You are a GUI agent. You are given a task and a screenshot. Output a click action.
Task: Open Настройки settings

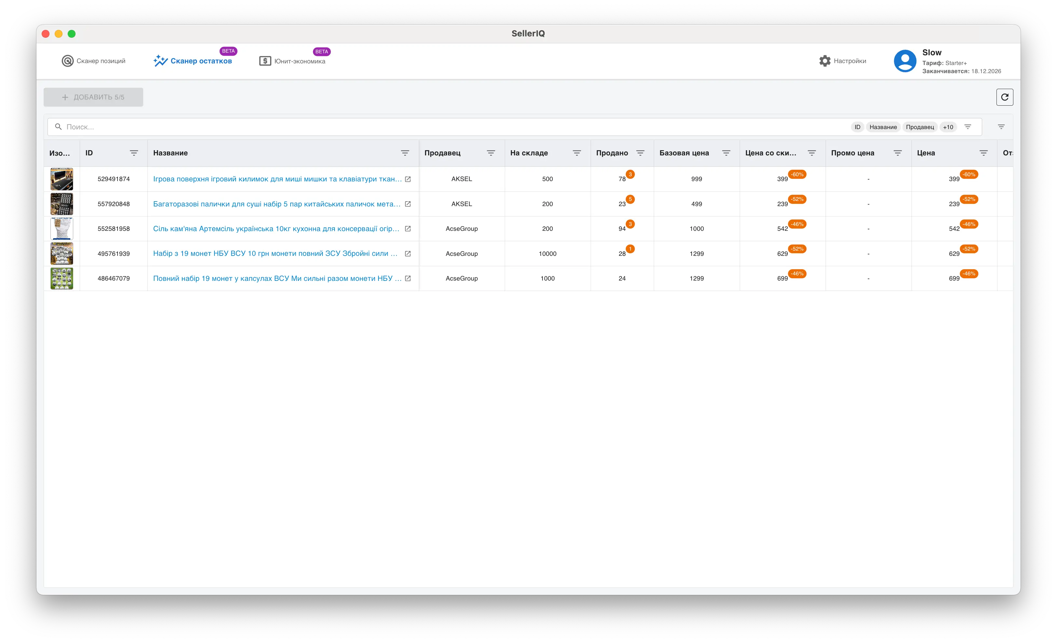(x=842, y=61)
